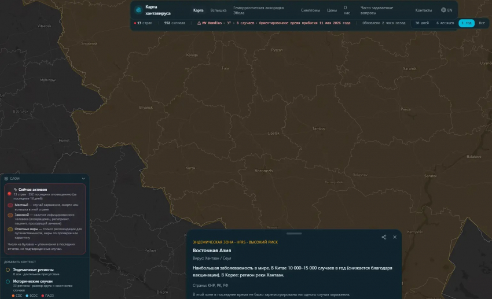The image size is (492, 299).
Task: Click the 552 сигнала counter
Action: [x=174, y=23]
